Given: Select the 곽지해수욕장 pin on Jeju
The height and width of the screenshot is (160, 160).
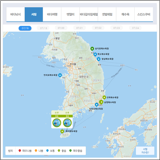Looking at the screenshot, I should (62, 131).
